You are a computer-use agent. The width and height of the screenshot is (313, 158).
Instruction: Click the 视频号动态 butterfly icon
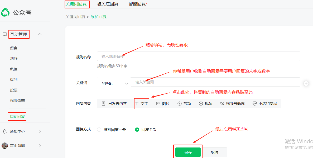pos(222,104)
